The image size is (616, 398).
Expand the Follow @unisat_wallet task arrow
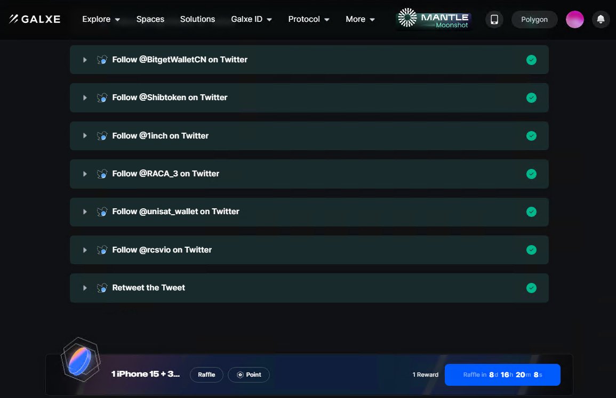pyautogui.click(x=85, y=212)
